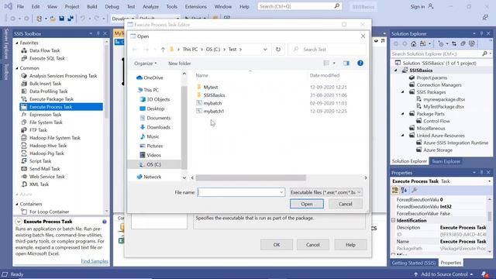This screenshot has height=279, width=496.
Task: Go up one folder level
Action: coord(163,50)
